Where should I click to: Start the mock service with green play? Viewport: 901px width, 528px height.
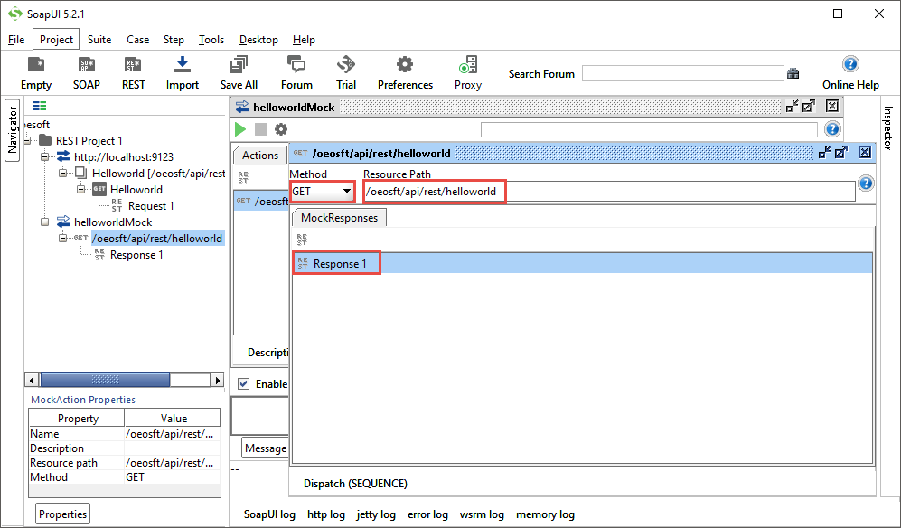[x=240, y=129]
